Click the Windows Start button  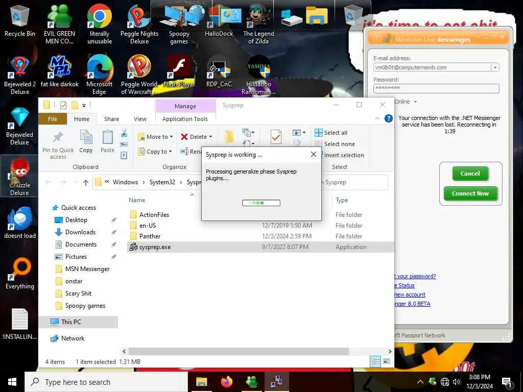tap(12, 382)
